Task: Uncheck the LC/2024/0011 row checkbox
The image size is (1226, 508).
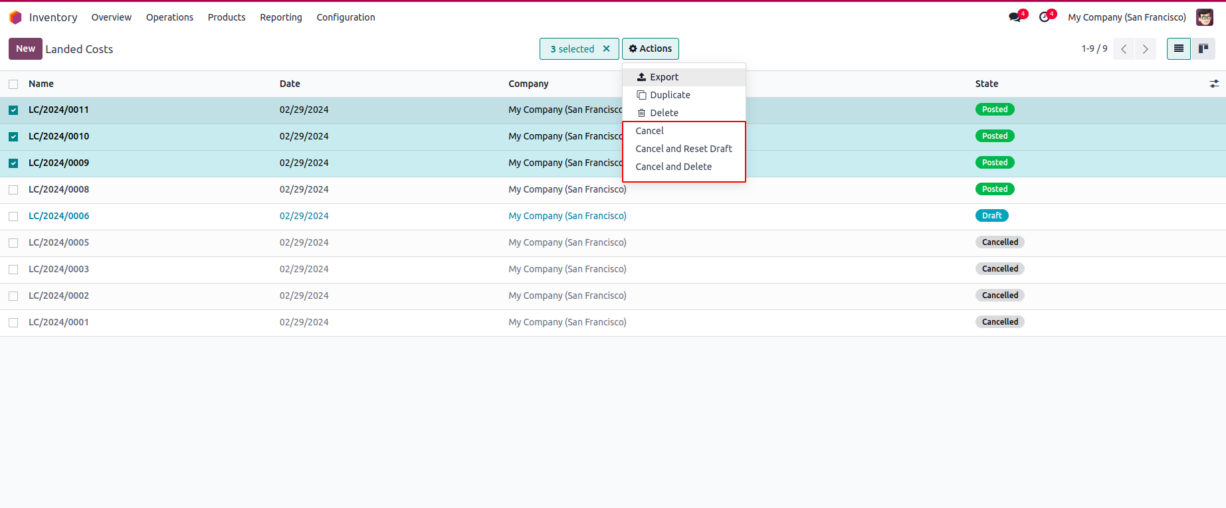Action: pos(13,110)
